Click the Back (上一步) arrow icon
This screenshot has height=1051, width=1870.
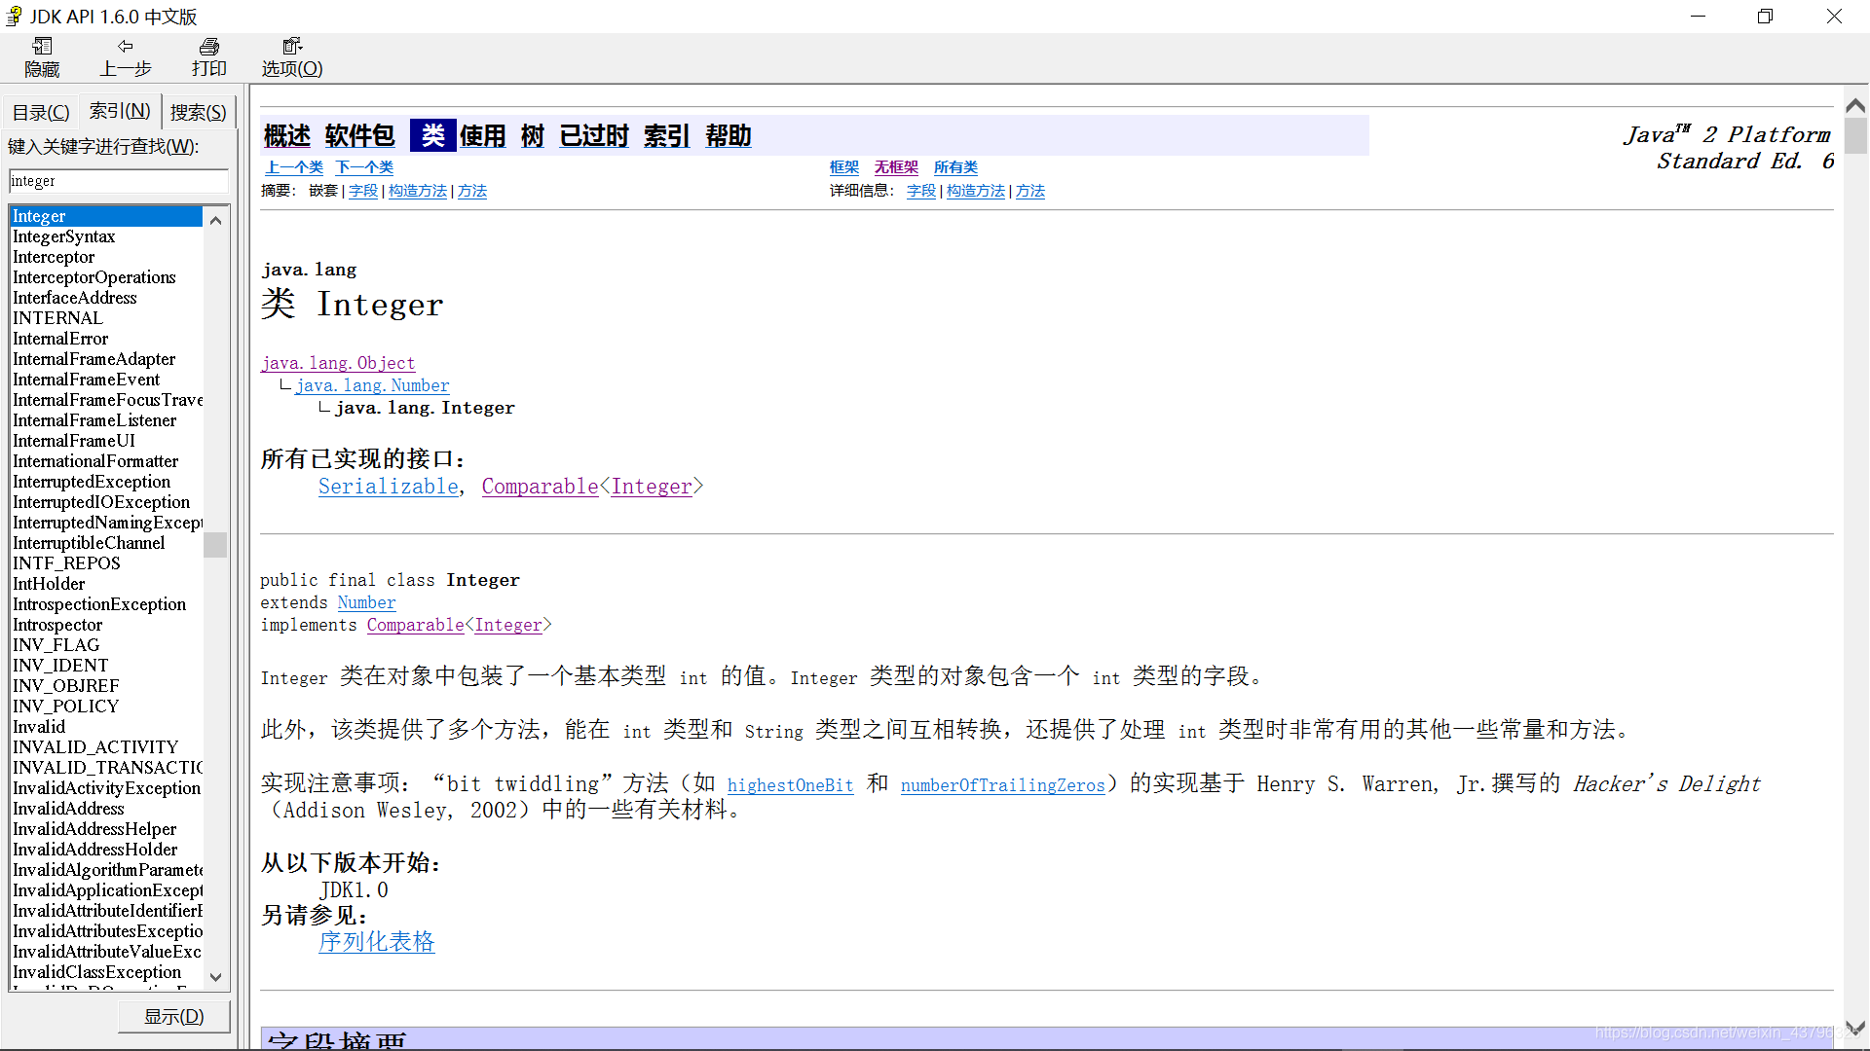point(125,47)
